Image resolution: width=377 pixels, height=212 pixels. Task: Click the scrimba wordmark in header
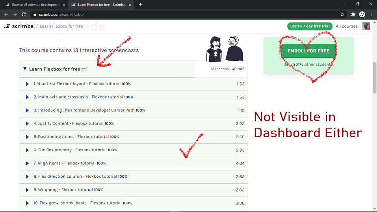tap(22, 26)
